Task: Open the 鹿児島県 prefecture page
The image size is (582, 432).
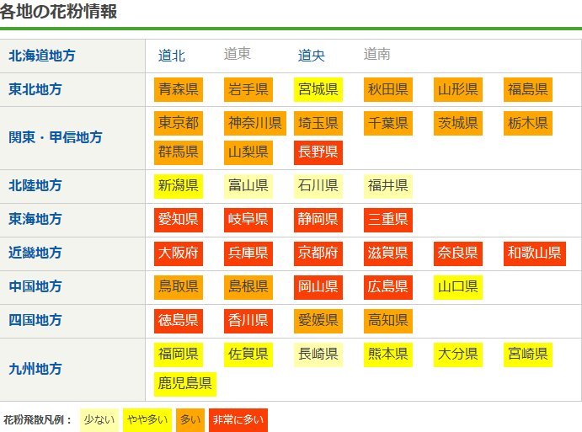Action: (185, 384)
